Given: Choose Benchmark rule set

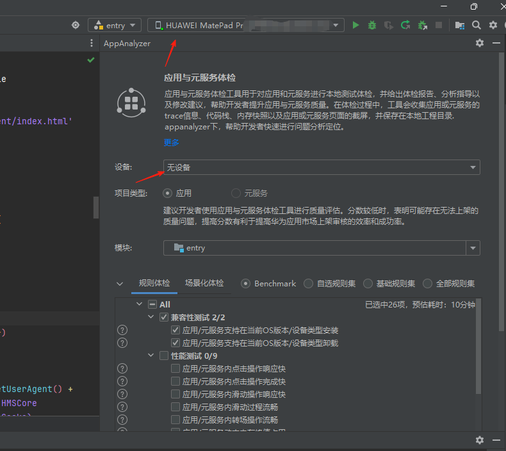Looking at the screenshot, I should 245,284.
